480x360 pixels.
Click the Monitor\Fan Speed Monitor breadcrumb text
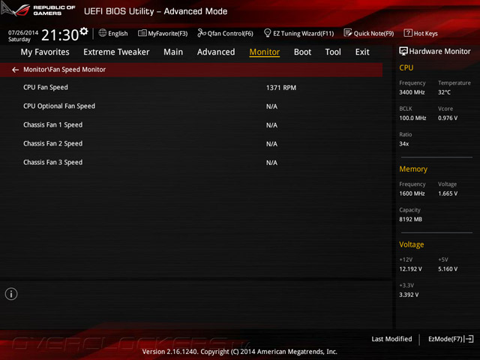click(64, 70)
